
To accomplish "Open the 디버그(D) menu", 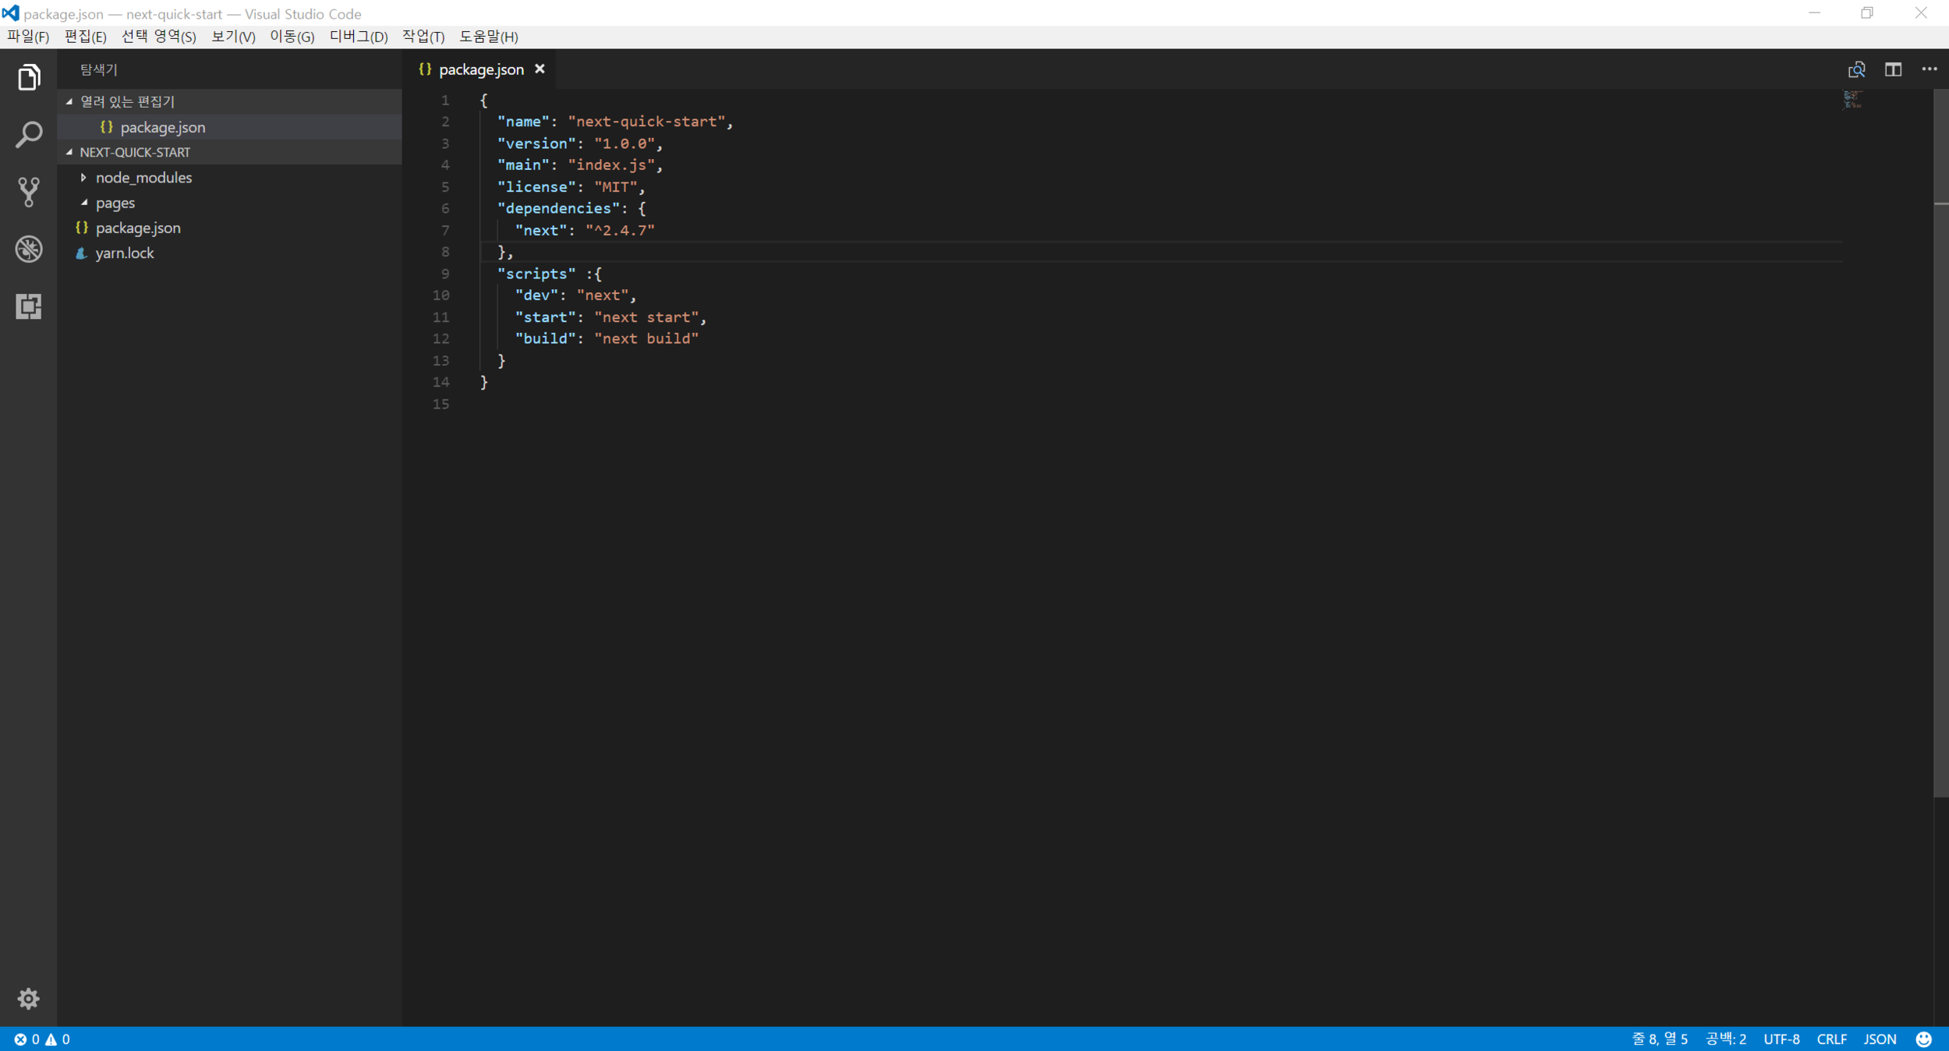I will [x=358, y=37].
